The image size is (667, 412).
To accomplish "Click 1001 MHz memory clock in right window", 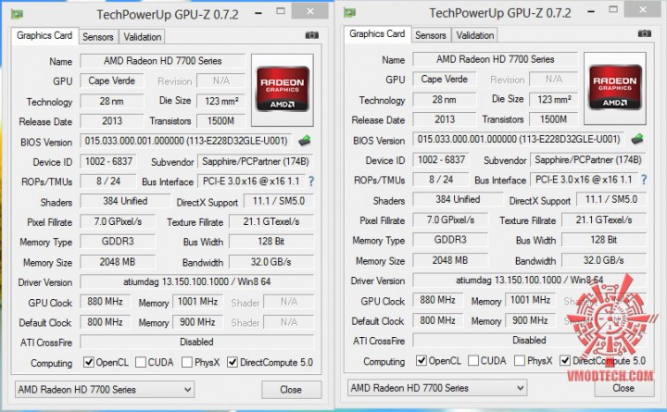I will (531, 300).
